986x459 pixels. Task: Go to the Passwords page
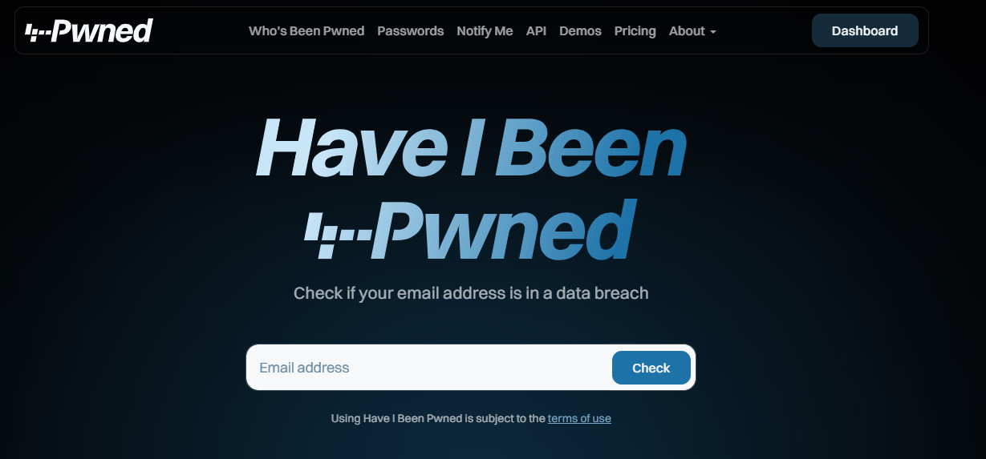click(x=410, y=31)
